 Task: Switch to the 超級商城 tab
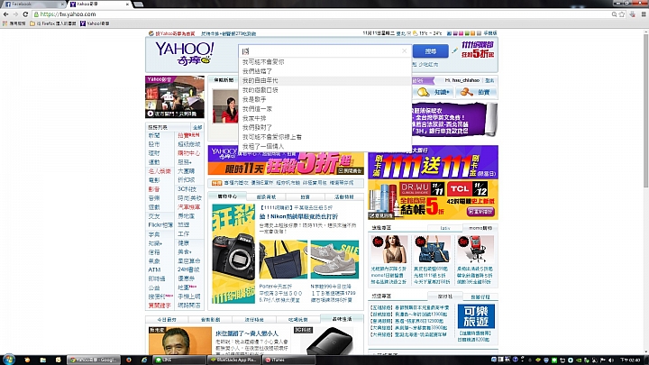[x=266, y=197]
